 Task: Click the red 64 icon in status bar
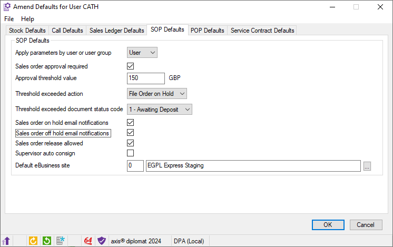(x=88, y=241)
